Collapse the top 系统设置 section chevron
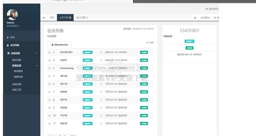This screenshot has height=136, width=256. point(36,53)
